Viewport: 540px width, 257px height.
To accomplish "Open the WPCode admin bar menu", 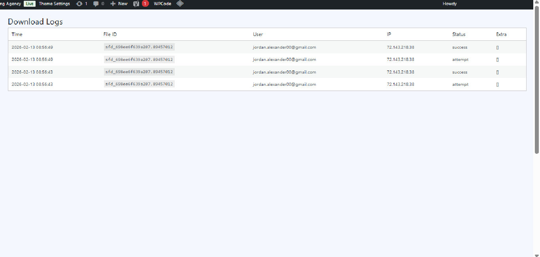I will (162, 4).
